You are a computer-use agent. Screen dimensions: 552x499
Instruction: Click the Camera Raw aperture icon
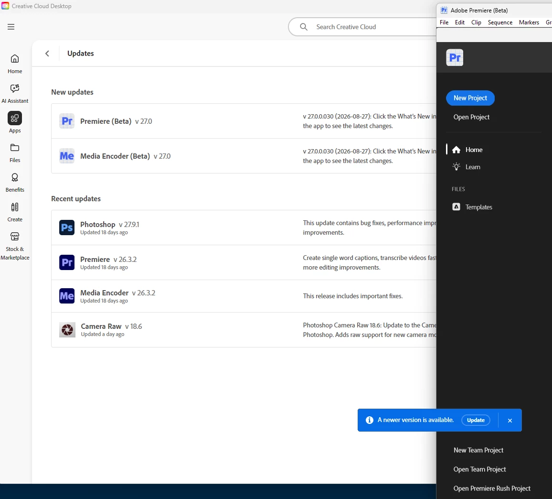point(67,330)
